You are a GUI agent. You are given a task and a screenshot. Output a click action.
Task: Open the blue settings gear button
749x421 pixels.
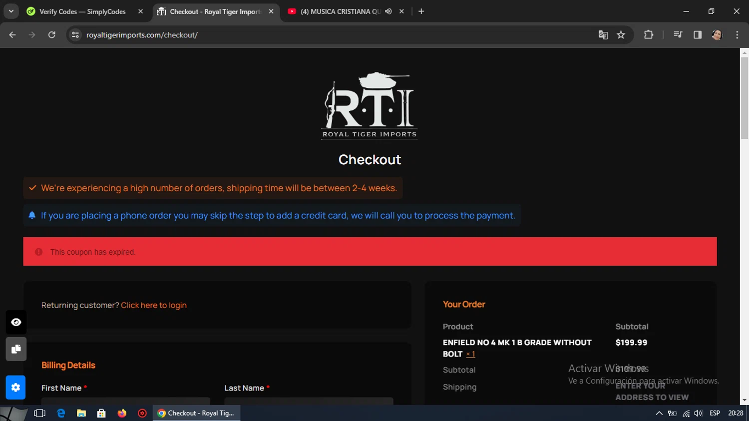pos(15,388)
